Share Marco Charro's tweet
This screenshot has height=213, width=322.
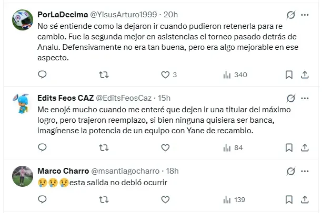pos(306,199)
